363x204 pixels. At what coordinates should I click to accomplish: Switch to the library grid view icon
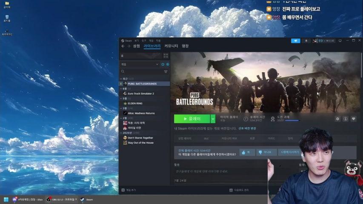coord(166,56)
